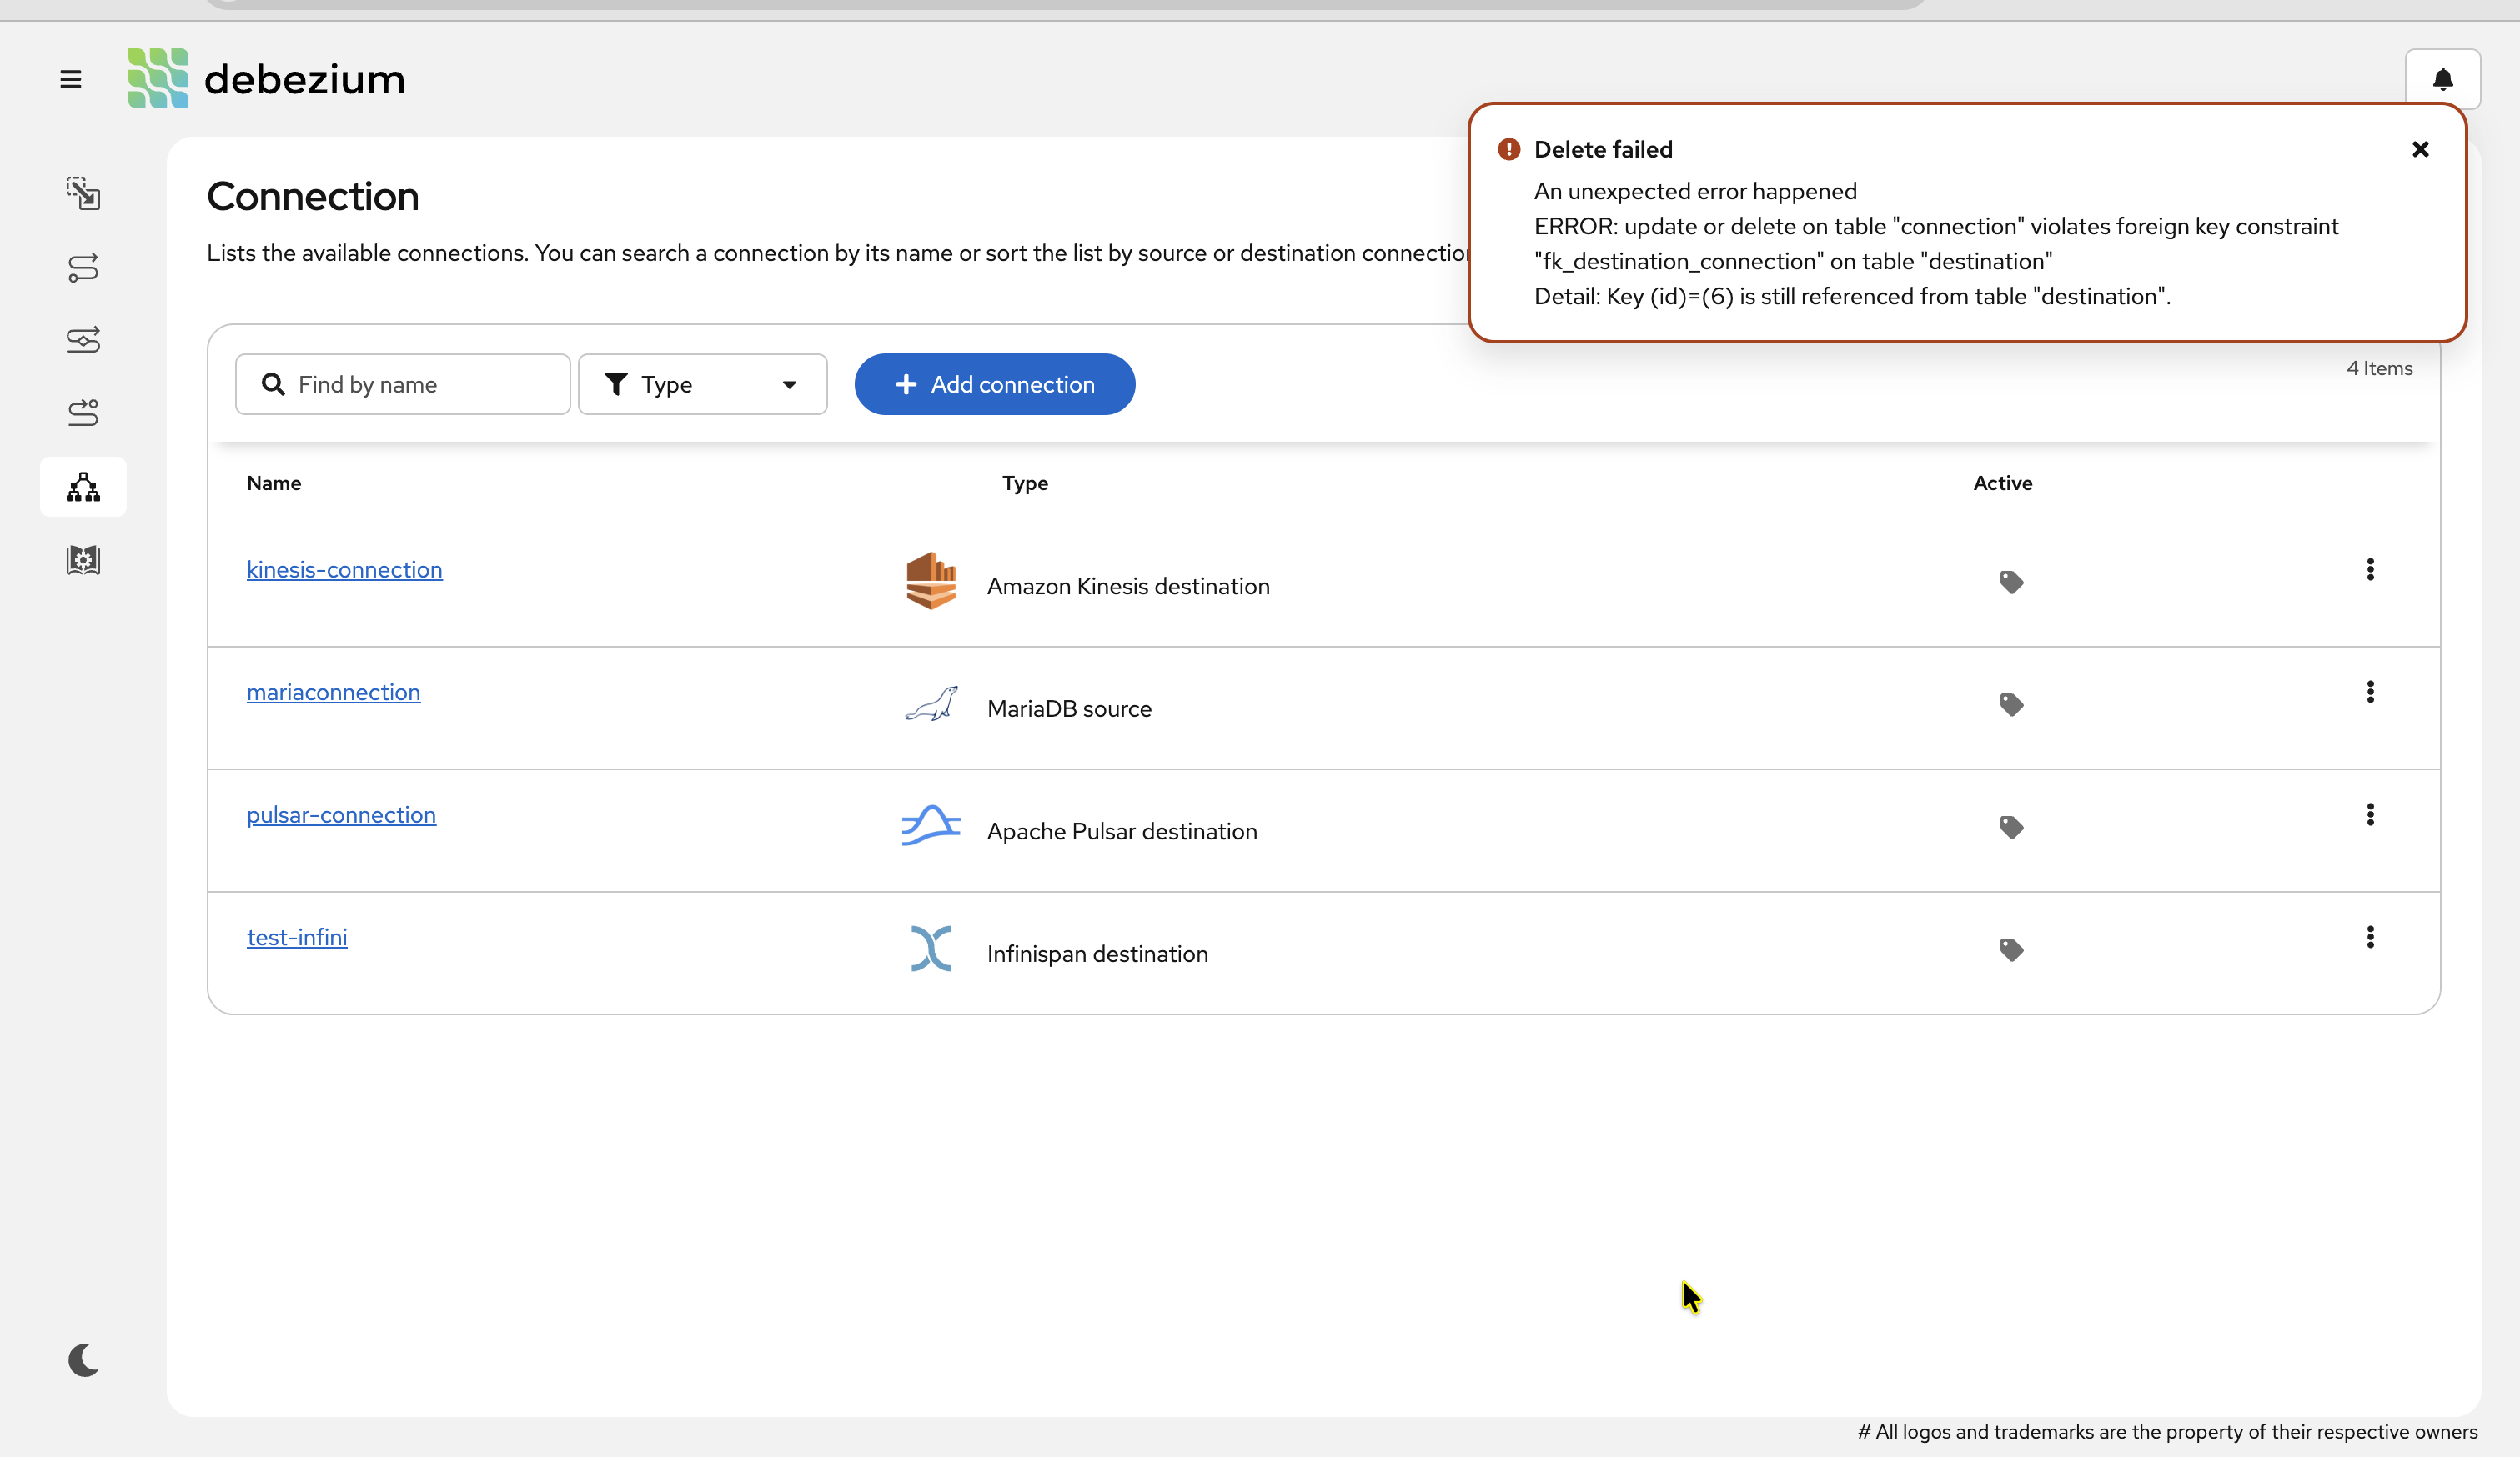
Task: Select the fourth sidebar destination icon
Action: pos(83,413)
